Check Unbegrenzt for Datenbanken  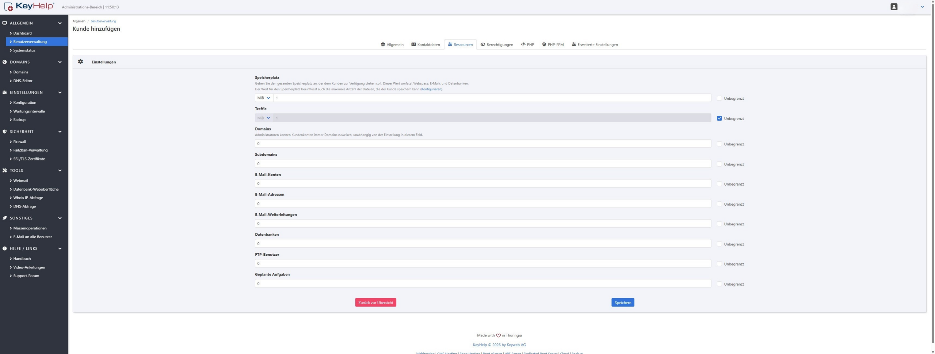coord(719,244)
